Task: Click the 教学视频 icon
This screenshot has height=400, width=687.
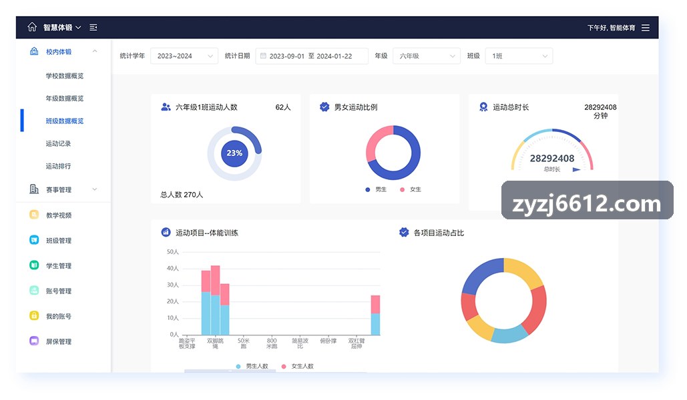Action: click(34, 215)
